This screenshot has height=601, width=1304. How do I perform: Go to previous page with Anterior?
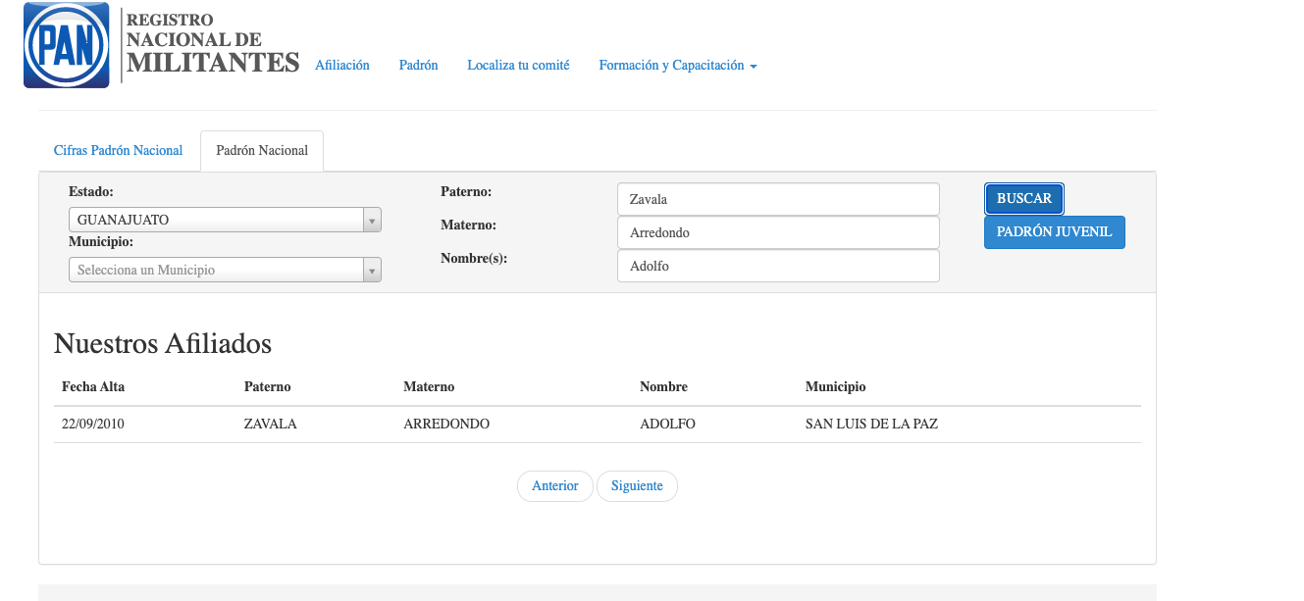[x=554, y=486]
